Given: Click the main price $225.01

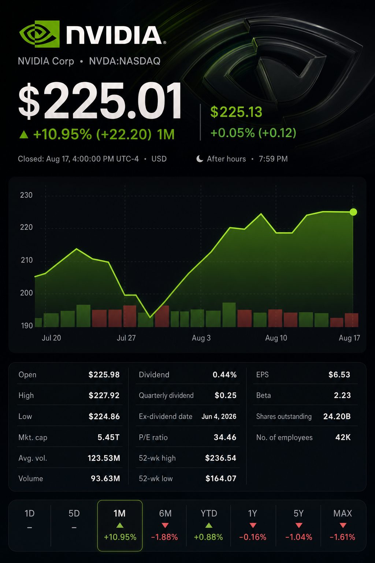Looking at the screenshot, I should 100,101.
